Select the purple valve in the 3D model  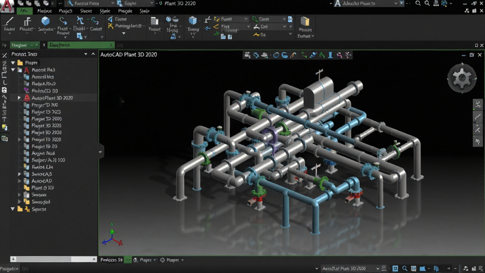click(x=271, y=136)
